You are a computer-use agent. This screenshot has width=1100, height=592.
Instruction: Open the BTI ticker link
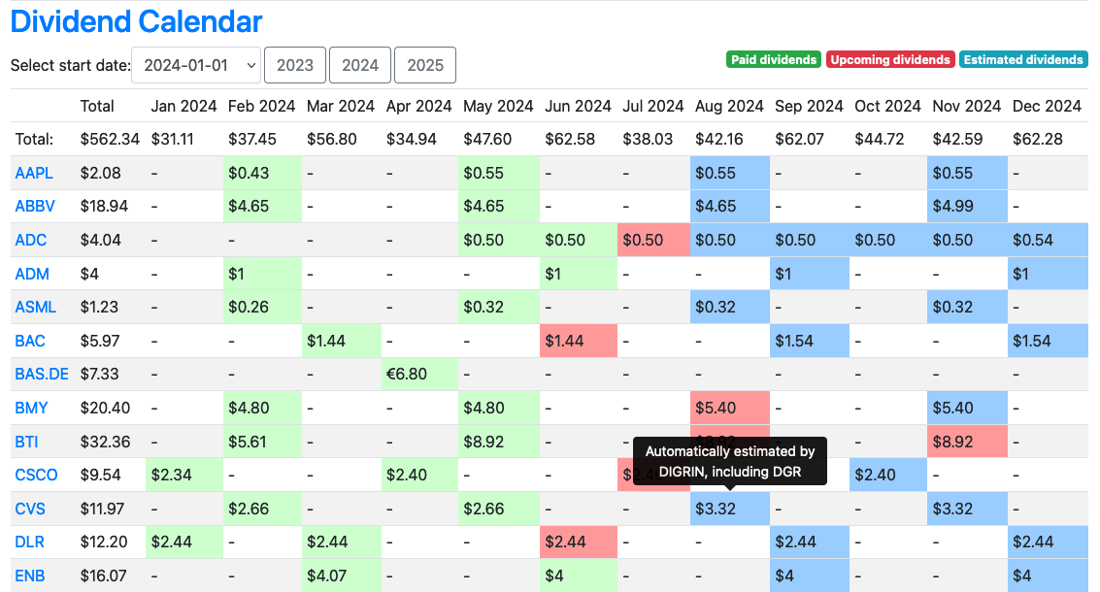click(26, 442)
